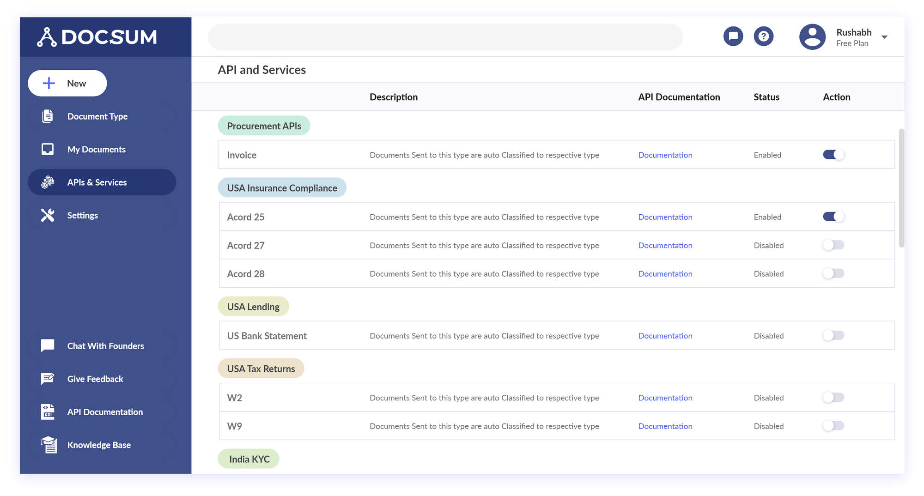Open My Documents from the sidebar icon
Viewport: 924px width, 496px height.
tap(47, 149)
